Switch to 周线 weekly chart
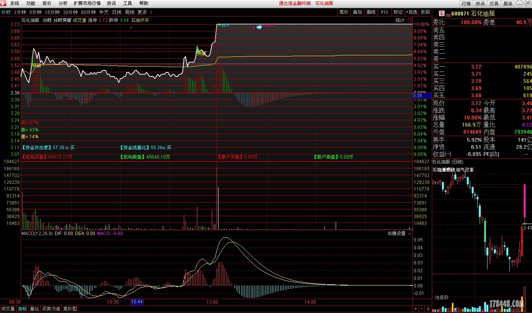This screenshot has width=532, height=313. pos(130,12)
